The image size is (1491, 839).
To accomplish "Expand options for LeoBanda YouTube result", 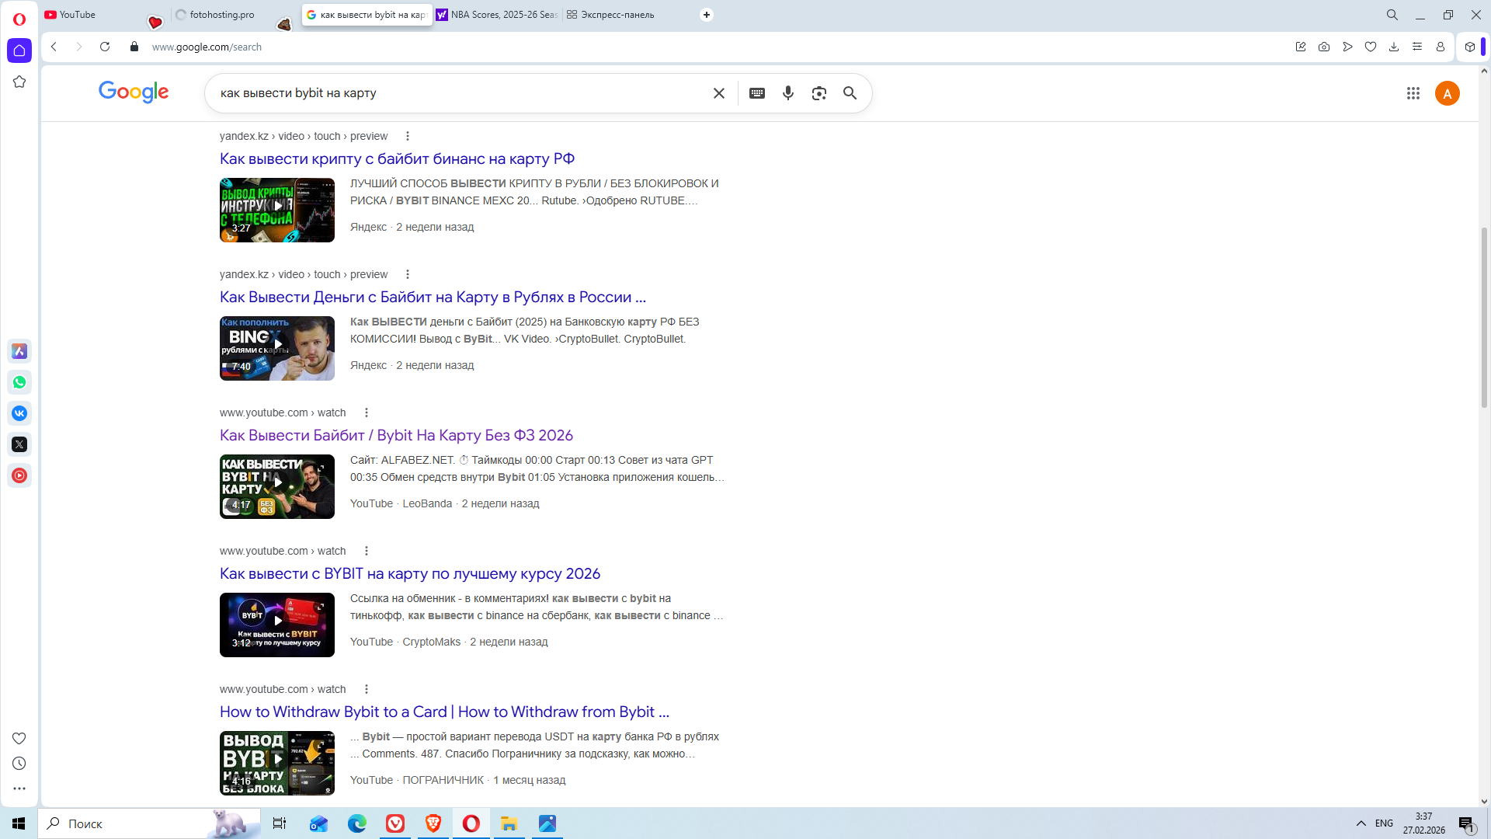I will (x=367, y=413).
